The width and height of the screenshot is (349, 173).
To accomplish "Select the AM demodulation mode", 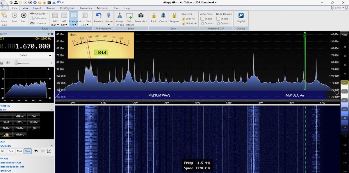I will point(33,116).
